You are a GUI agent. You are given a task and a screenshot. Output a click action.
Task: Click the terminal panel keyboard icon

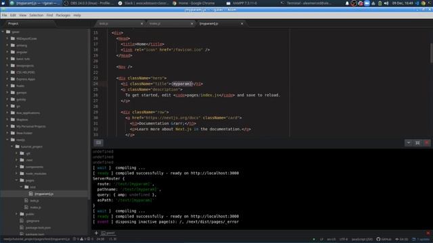coord(99,142)
